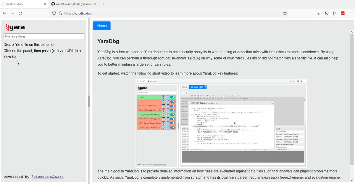Click the 'Developed by' footer text
The image size is (355, 184).
pos(16,177)
